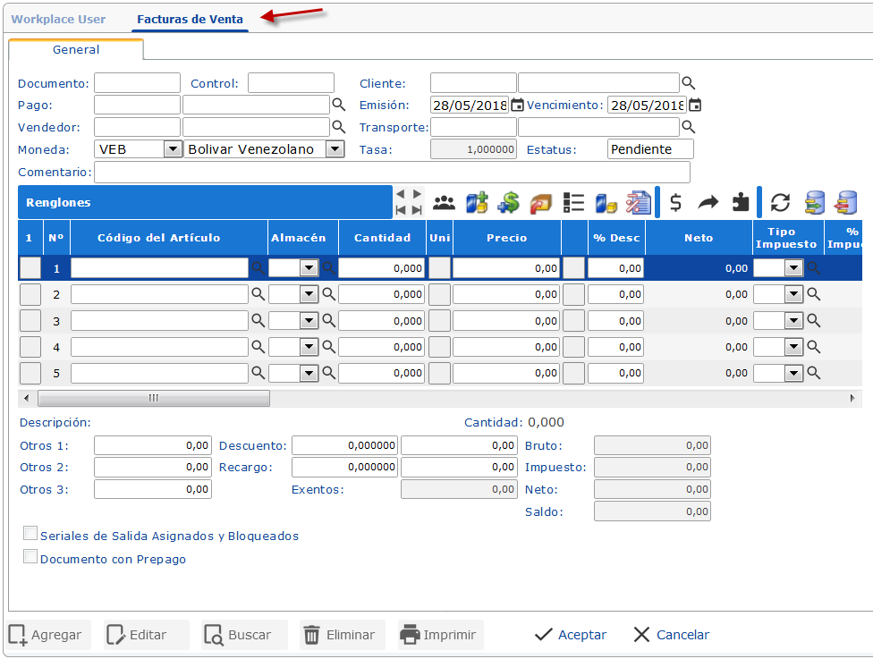Click the people group icon in Renglones toolbar

pos(445,203)
